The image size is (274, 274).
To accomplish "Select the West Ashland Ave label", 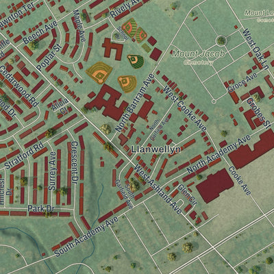I will tap(158, 189).
